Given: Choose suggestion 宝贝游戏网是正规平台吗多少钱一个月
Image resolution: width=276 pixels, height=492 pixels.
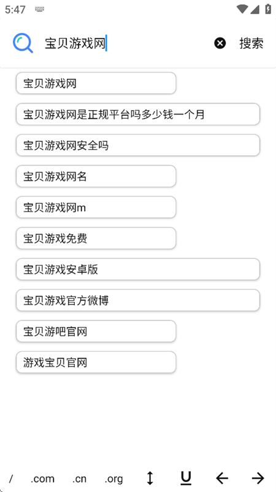Looking at the screenshot, I should (x=138, y=114).
